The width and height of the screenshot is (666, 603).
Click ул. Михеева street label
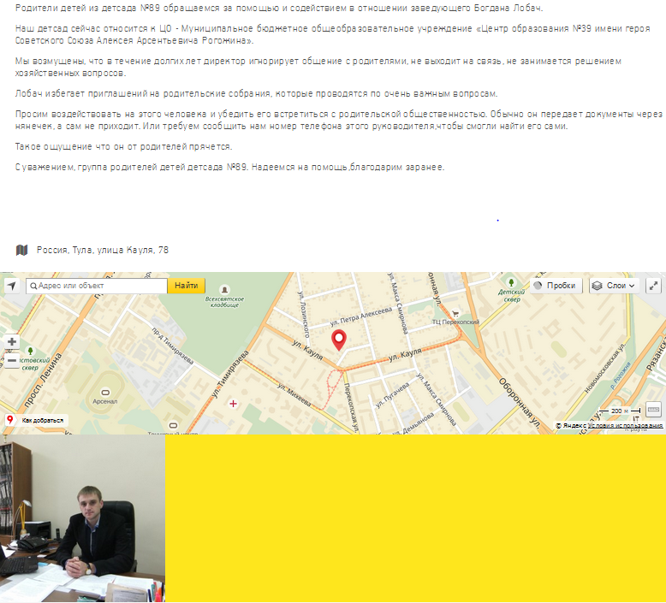(294, 394)
